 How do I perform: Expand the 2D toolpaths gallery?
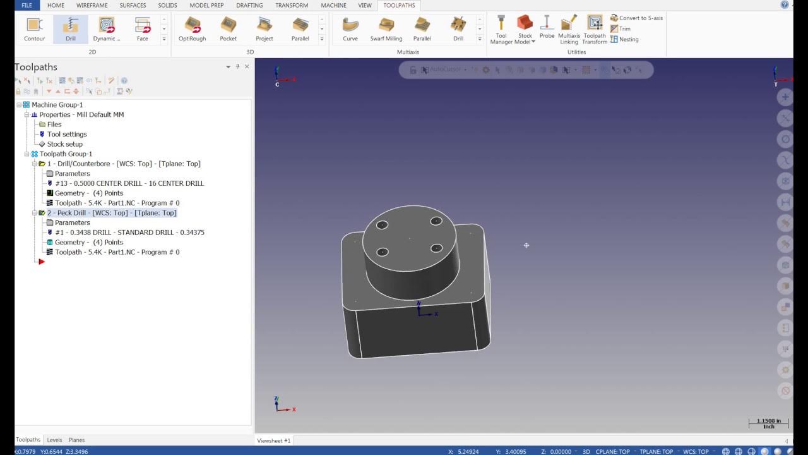click(164, 39)
